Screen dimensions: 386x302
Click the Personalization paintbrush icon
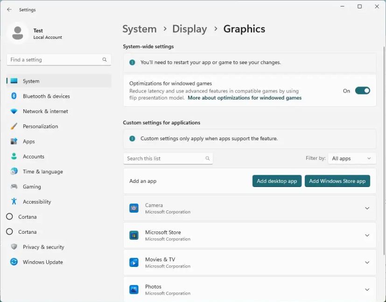pyautogui.click(x=14, y=126)
